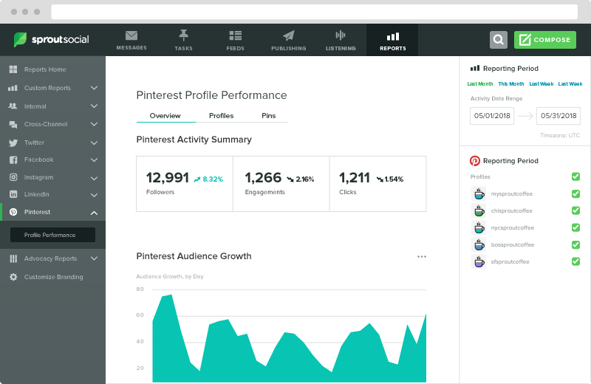Viewport: 591px width, 384px height.
Task: Click the 1,211 Clicks stat card
Action: pos(378,184)
